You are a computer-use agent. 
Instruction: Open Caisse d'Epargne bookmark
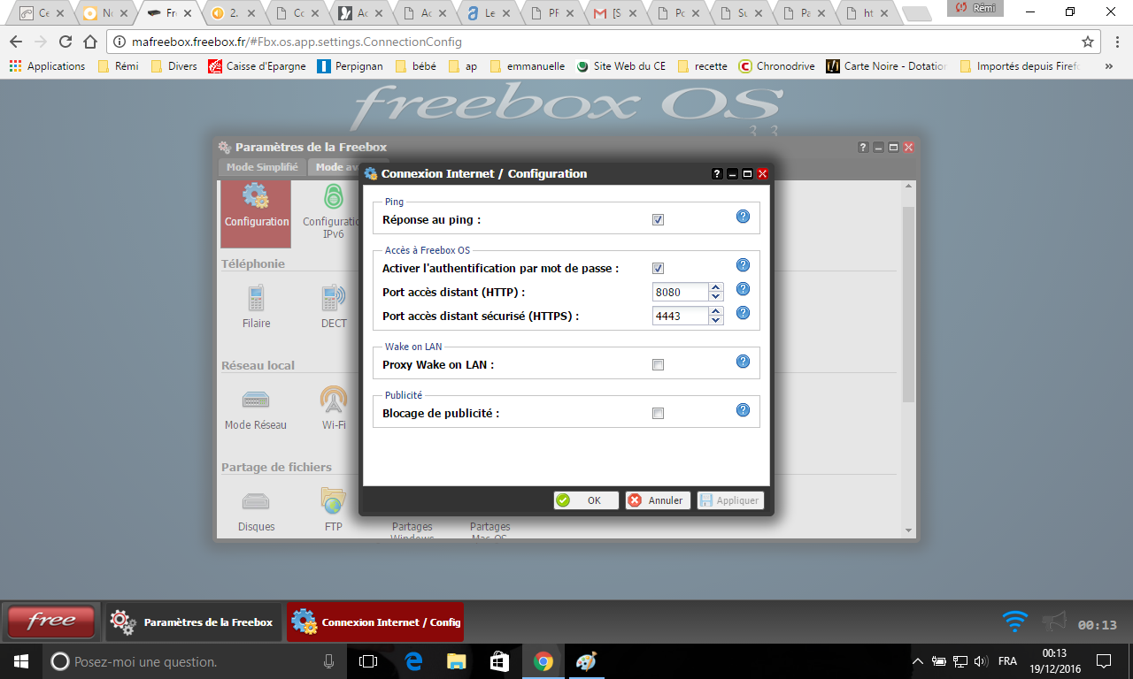(258, 65)
